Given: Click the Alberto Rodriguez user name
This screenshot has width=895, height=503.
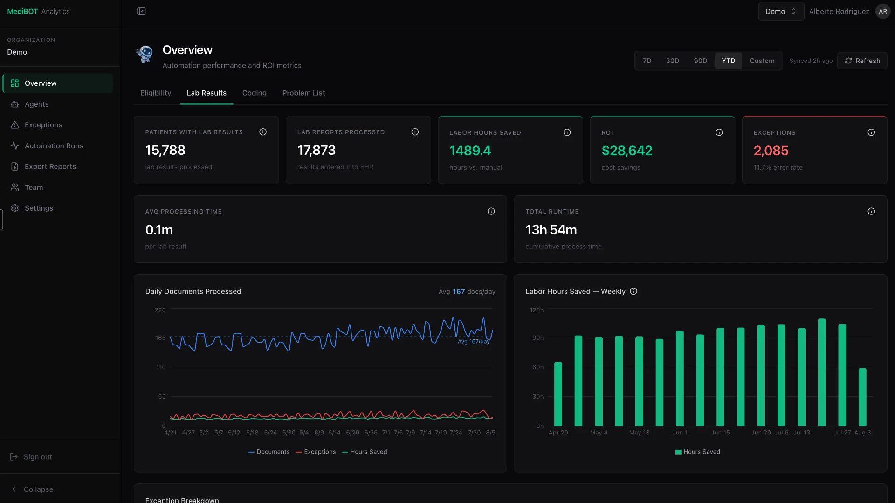Looking at the screenshot, I should 839,11.
